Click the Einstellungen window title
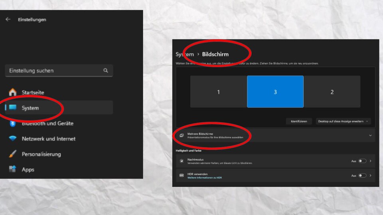 (x=32, y=20)
